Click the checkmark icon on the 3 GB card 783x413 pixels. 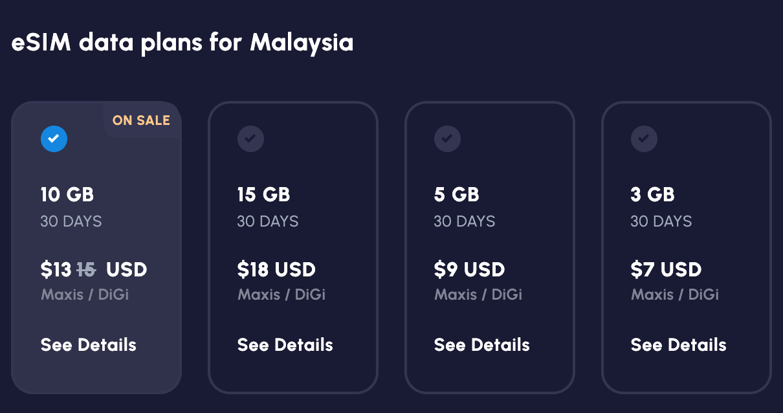pyautogui.click(x=644, y=139)
